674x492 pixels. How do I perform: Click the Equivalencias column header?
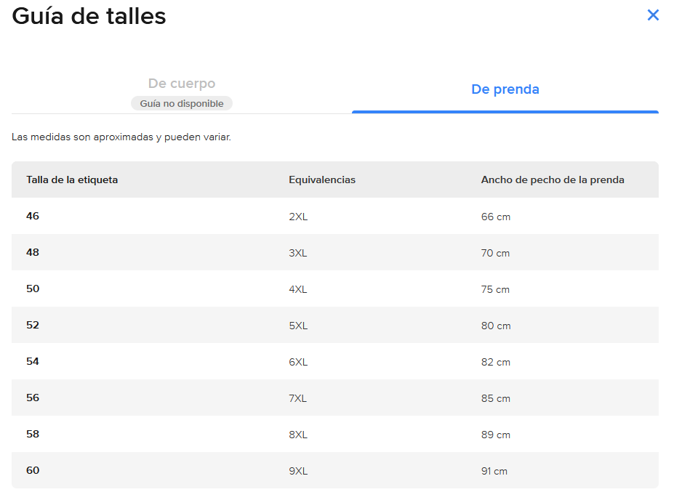coord(322,180)
